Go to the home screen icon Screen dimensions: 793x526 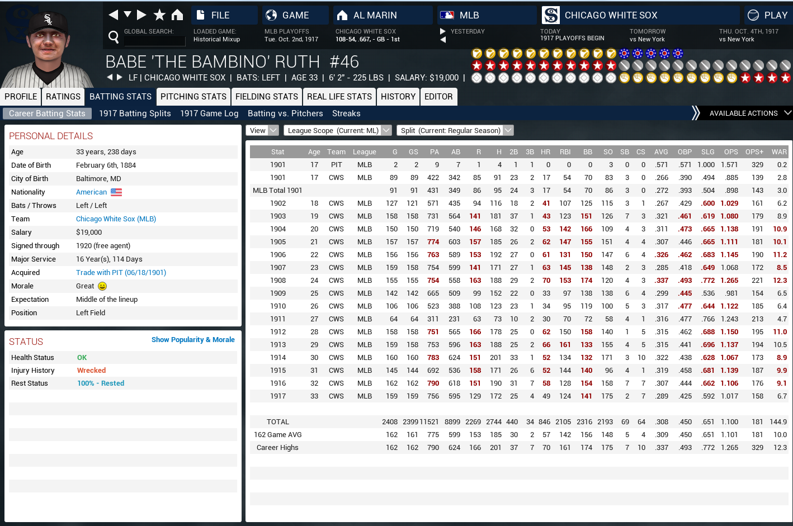coord(177,15)
